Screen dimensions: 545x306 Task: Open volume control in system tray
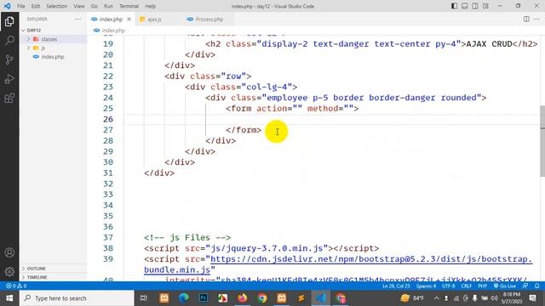click(x=494, y=298)
